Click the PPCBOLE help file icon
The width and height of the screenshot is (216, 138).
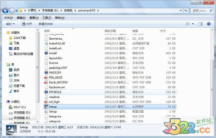pos(46,92)
